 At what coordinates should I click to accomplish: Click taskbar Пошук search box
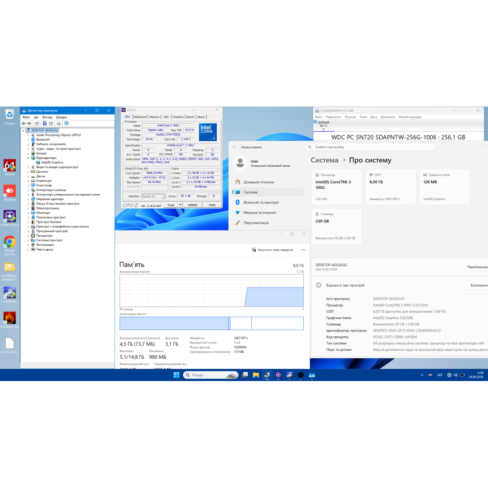point(211,375)
